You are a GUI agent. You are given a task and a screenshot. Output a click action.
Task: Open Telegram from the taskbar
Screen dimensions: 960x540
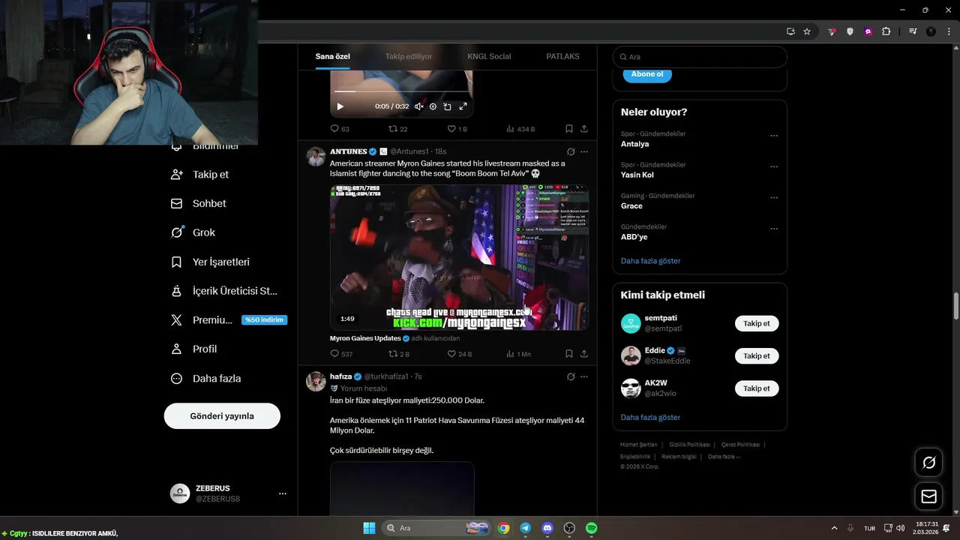(x=525, y=528)
